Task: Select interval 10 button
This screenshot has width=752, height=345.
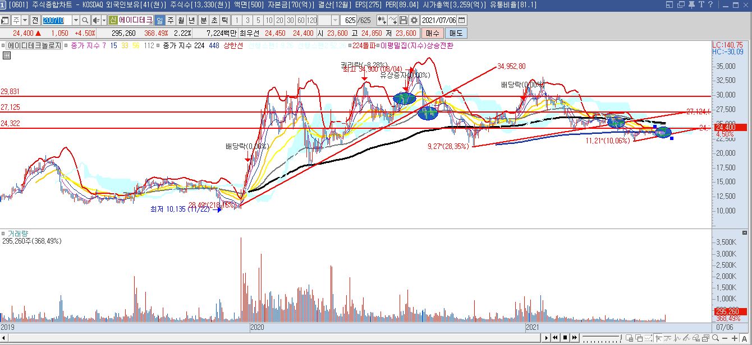Action: click(x=269, y=20)
